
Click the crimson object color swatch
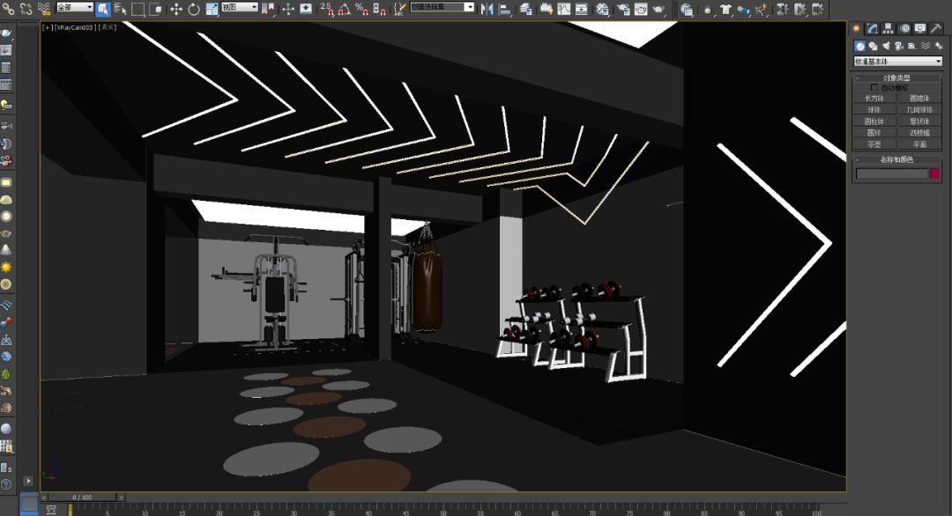tap(935, 173)
